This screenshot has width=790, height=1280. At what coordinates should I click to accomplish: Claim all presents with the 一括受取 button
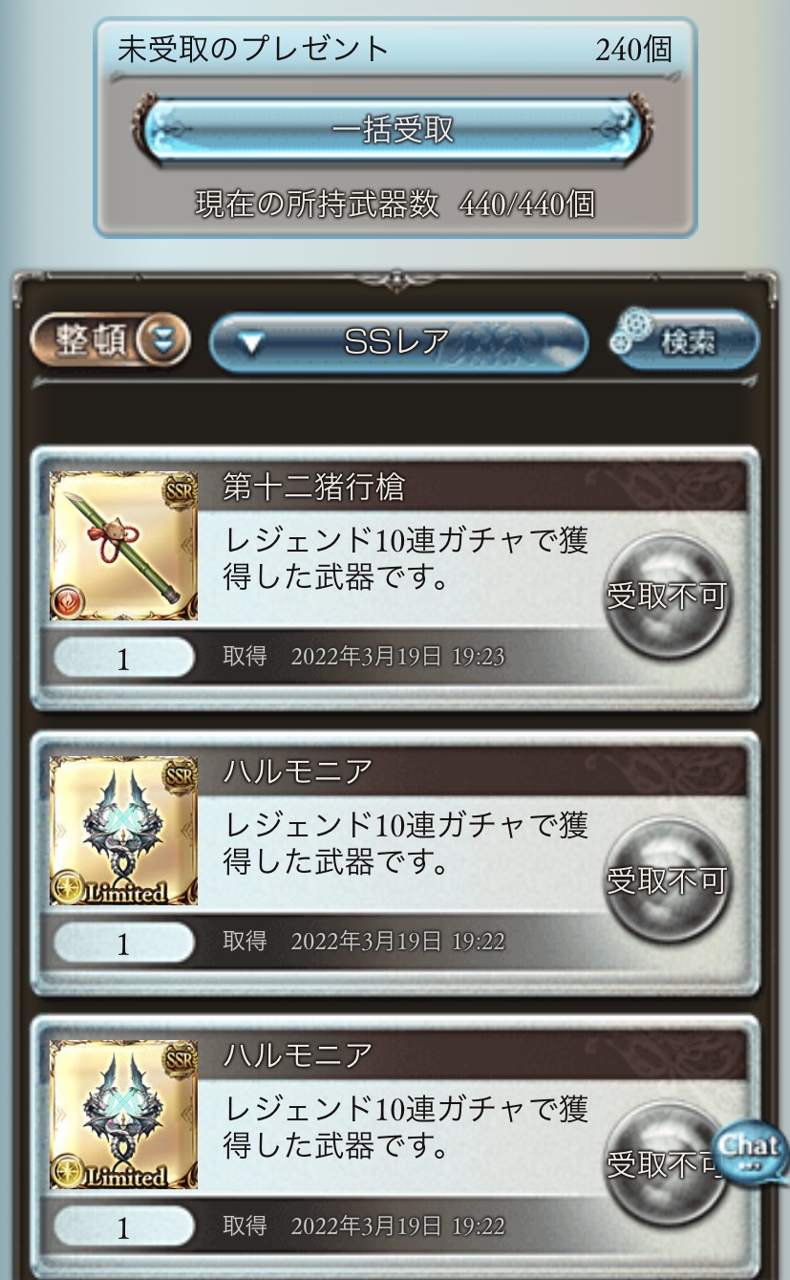click(x=395, y=130)
